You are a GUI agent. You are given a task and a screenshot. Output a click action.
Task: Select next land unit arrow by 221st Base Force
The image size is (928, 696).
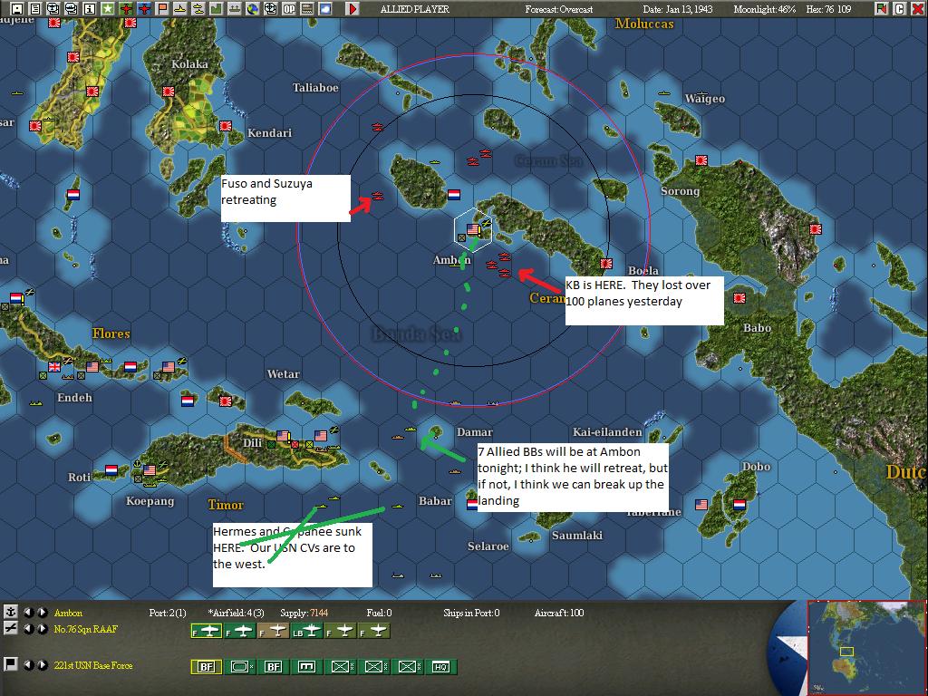tap(42, 665)
